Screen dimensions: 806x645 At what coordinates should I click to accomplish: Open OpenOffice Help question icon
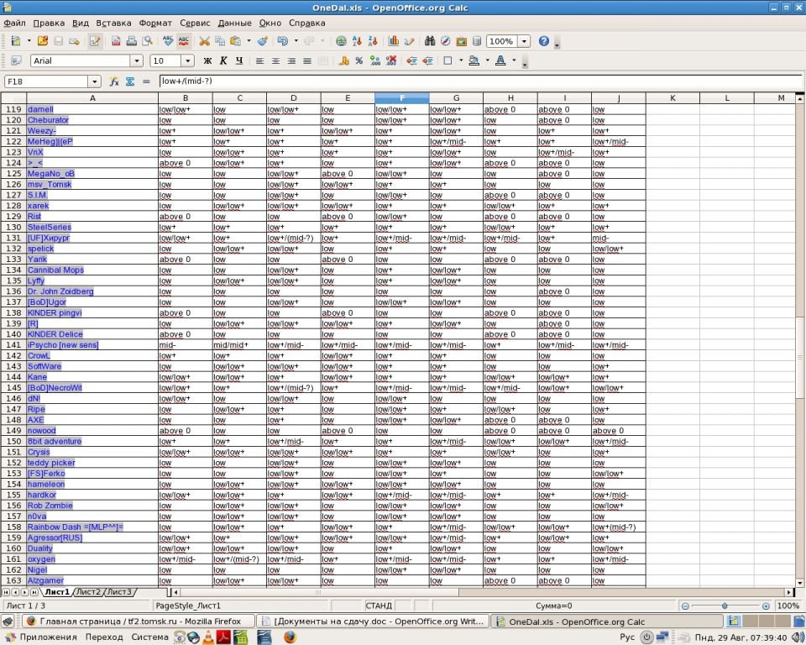click(544, 41)
